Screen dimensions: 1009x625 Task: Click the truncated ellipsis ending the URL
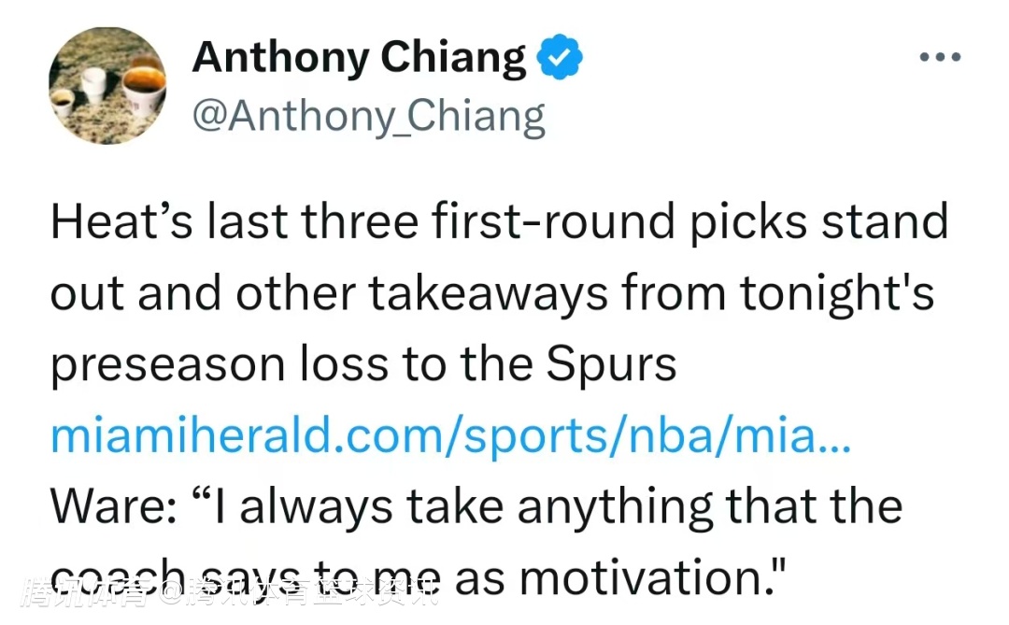834,437
